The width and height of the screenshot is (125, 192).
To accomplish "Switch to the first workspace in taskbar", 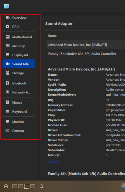I will pyautogui.click(x=15, y=186).
